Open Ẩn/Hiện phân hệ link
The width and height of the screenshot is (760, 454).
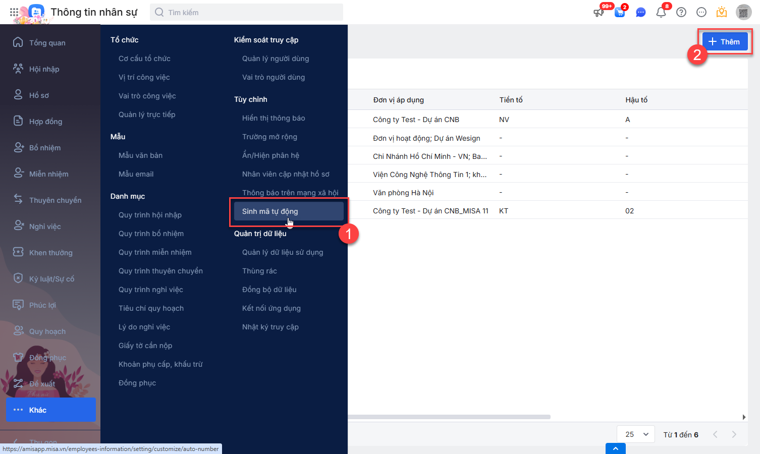(x=270, y=155)
